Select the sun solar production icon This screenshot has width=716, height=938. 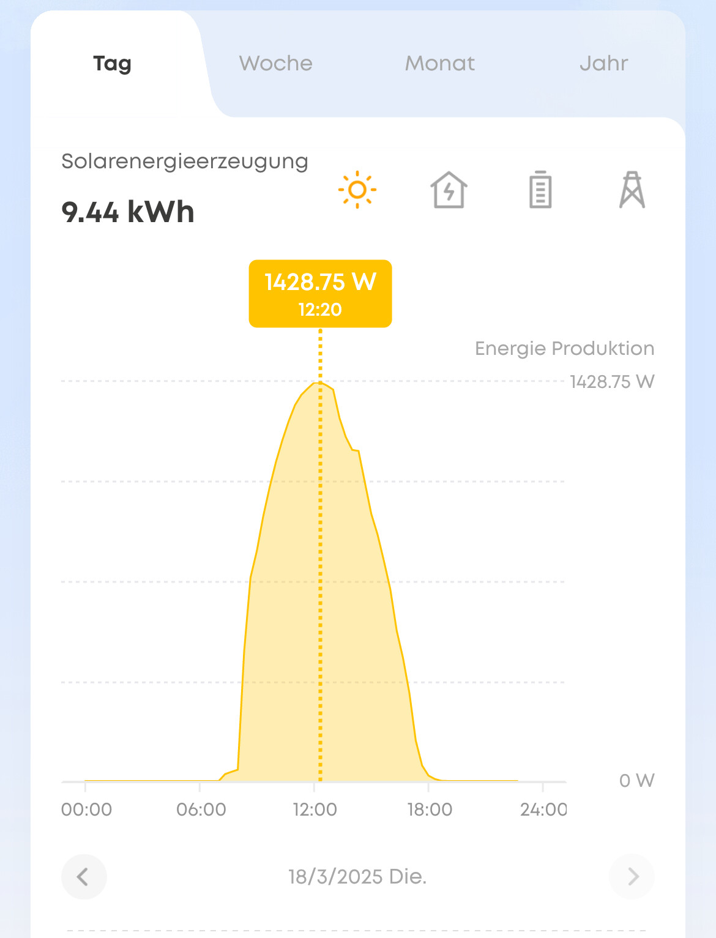[x=357, y=190]
